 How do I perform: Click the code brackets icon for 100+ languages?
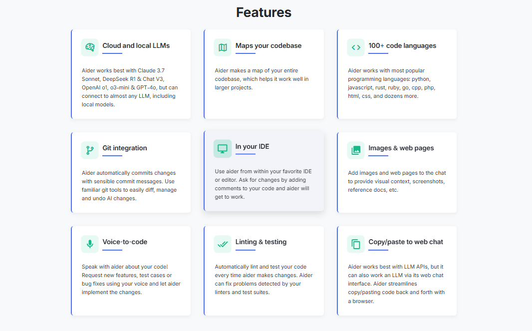[356, 47]
